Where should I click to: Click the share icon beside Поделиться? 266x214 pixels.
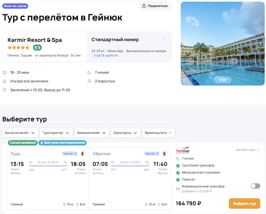click(145, 6)
